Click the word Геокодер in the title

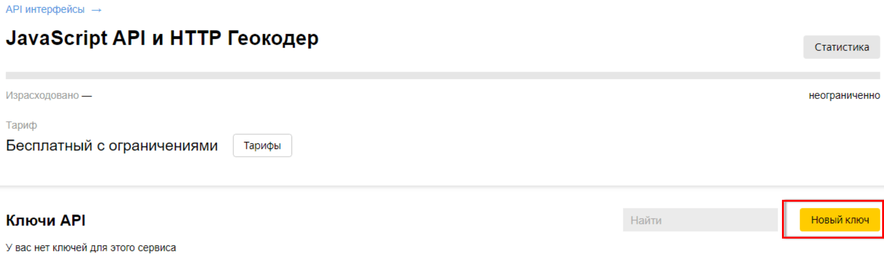click(273, 38)
